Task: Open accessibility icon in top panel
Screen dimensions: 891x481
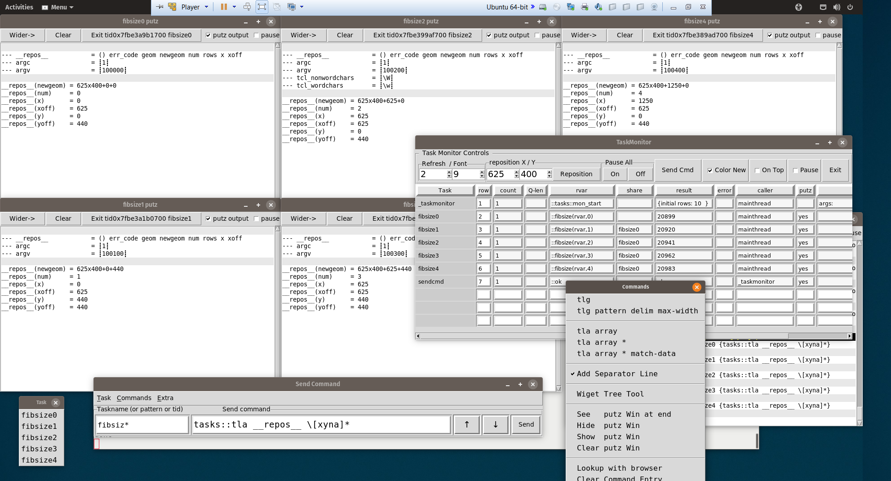Action: pos(798,7)
